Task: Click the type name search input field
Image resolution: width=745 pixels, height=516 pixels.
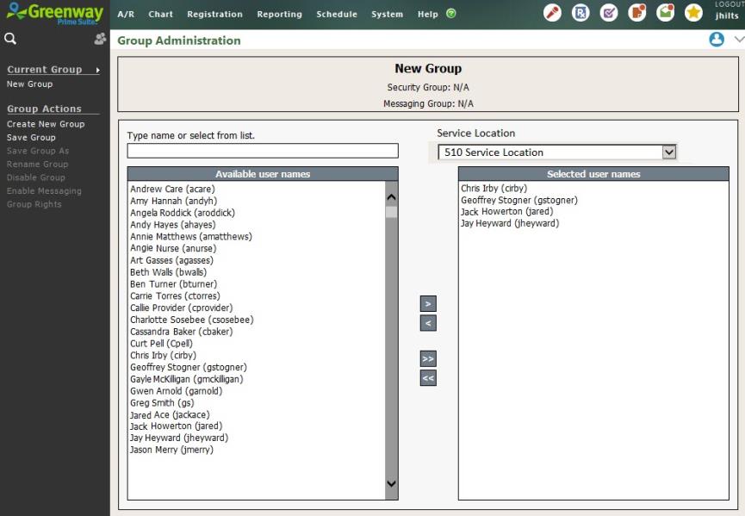Action: click(x=263, y=152)
